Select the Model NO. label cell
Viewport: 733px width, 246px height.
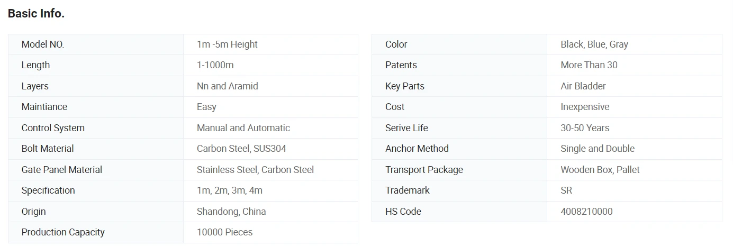[x=96, y=44]
